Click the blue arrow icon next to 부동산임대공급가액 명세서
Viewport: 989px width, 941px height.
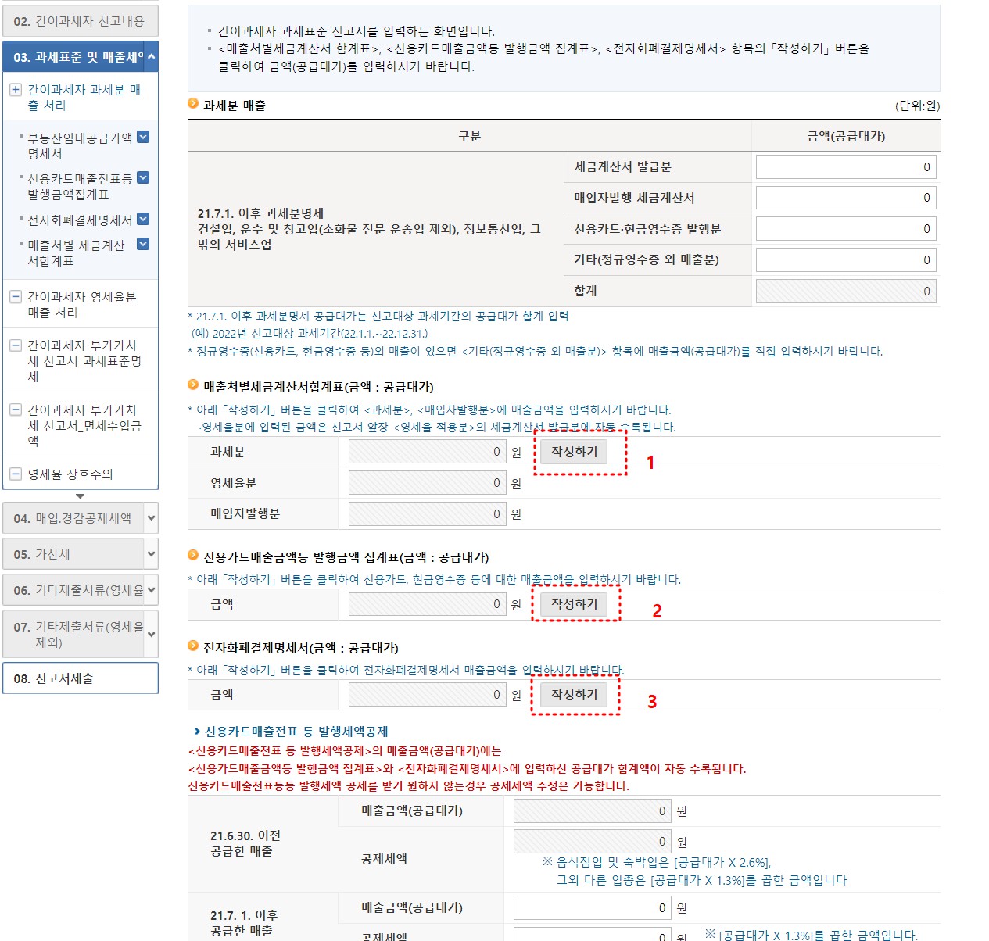coord(142,138)
